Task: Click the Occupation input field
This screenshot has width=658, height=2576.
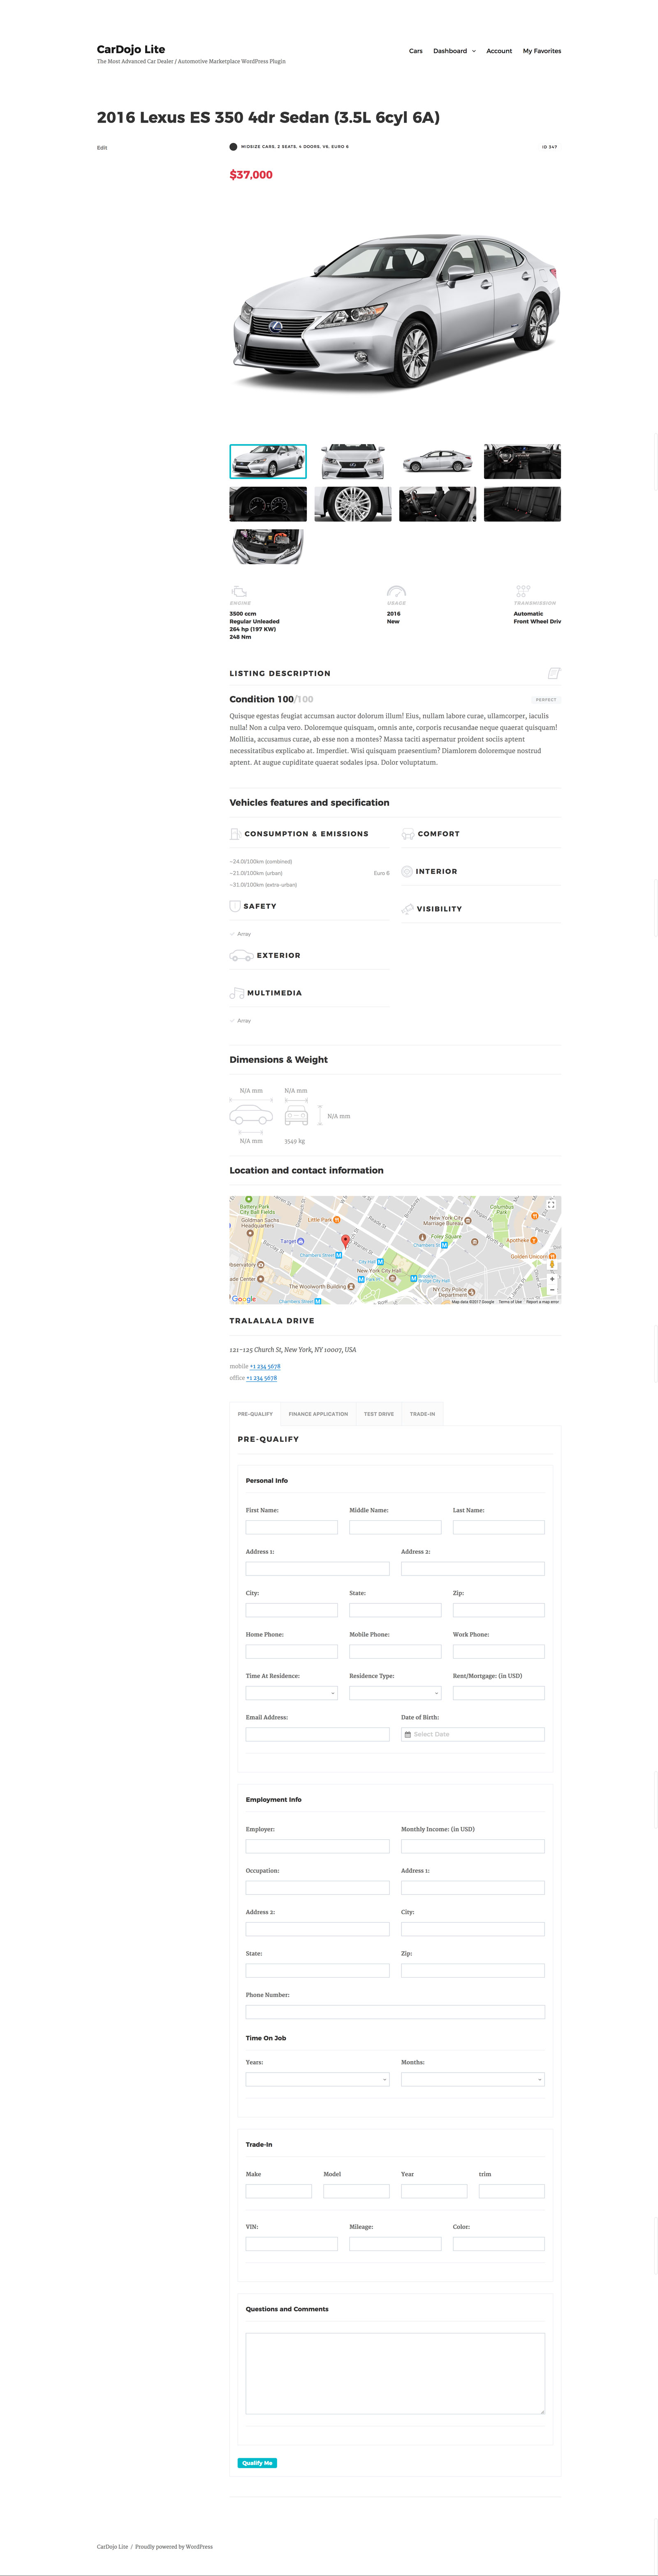Action: click(x=317, y=1888)
